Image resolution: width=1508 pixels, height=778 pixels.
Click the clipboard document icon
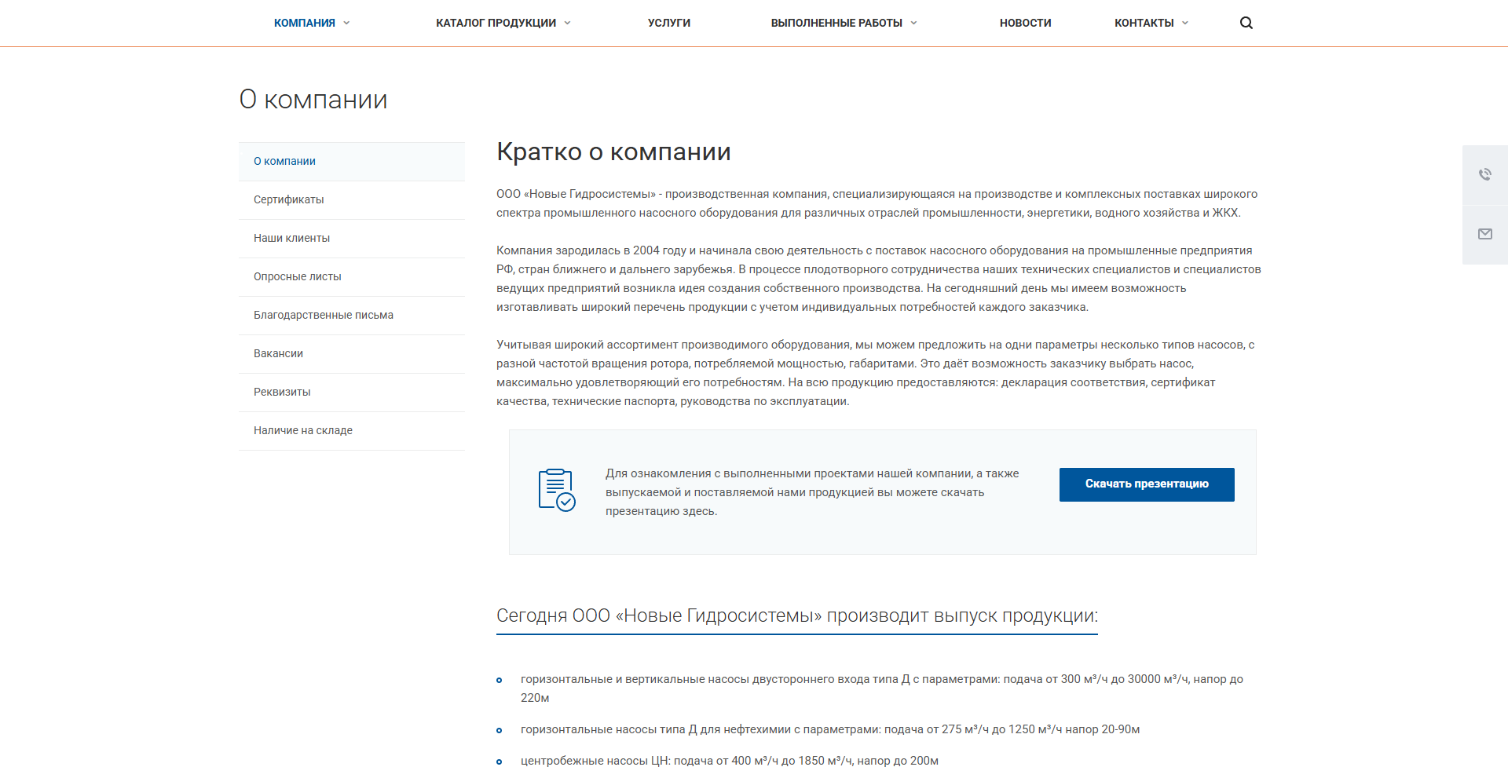coord(556,490)
